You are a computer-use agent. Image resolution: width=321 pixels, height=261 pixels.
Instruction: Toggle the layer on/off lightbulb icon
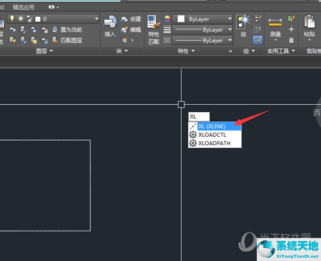12,19
